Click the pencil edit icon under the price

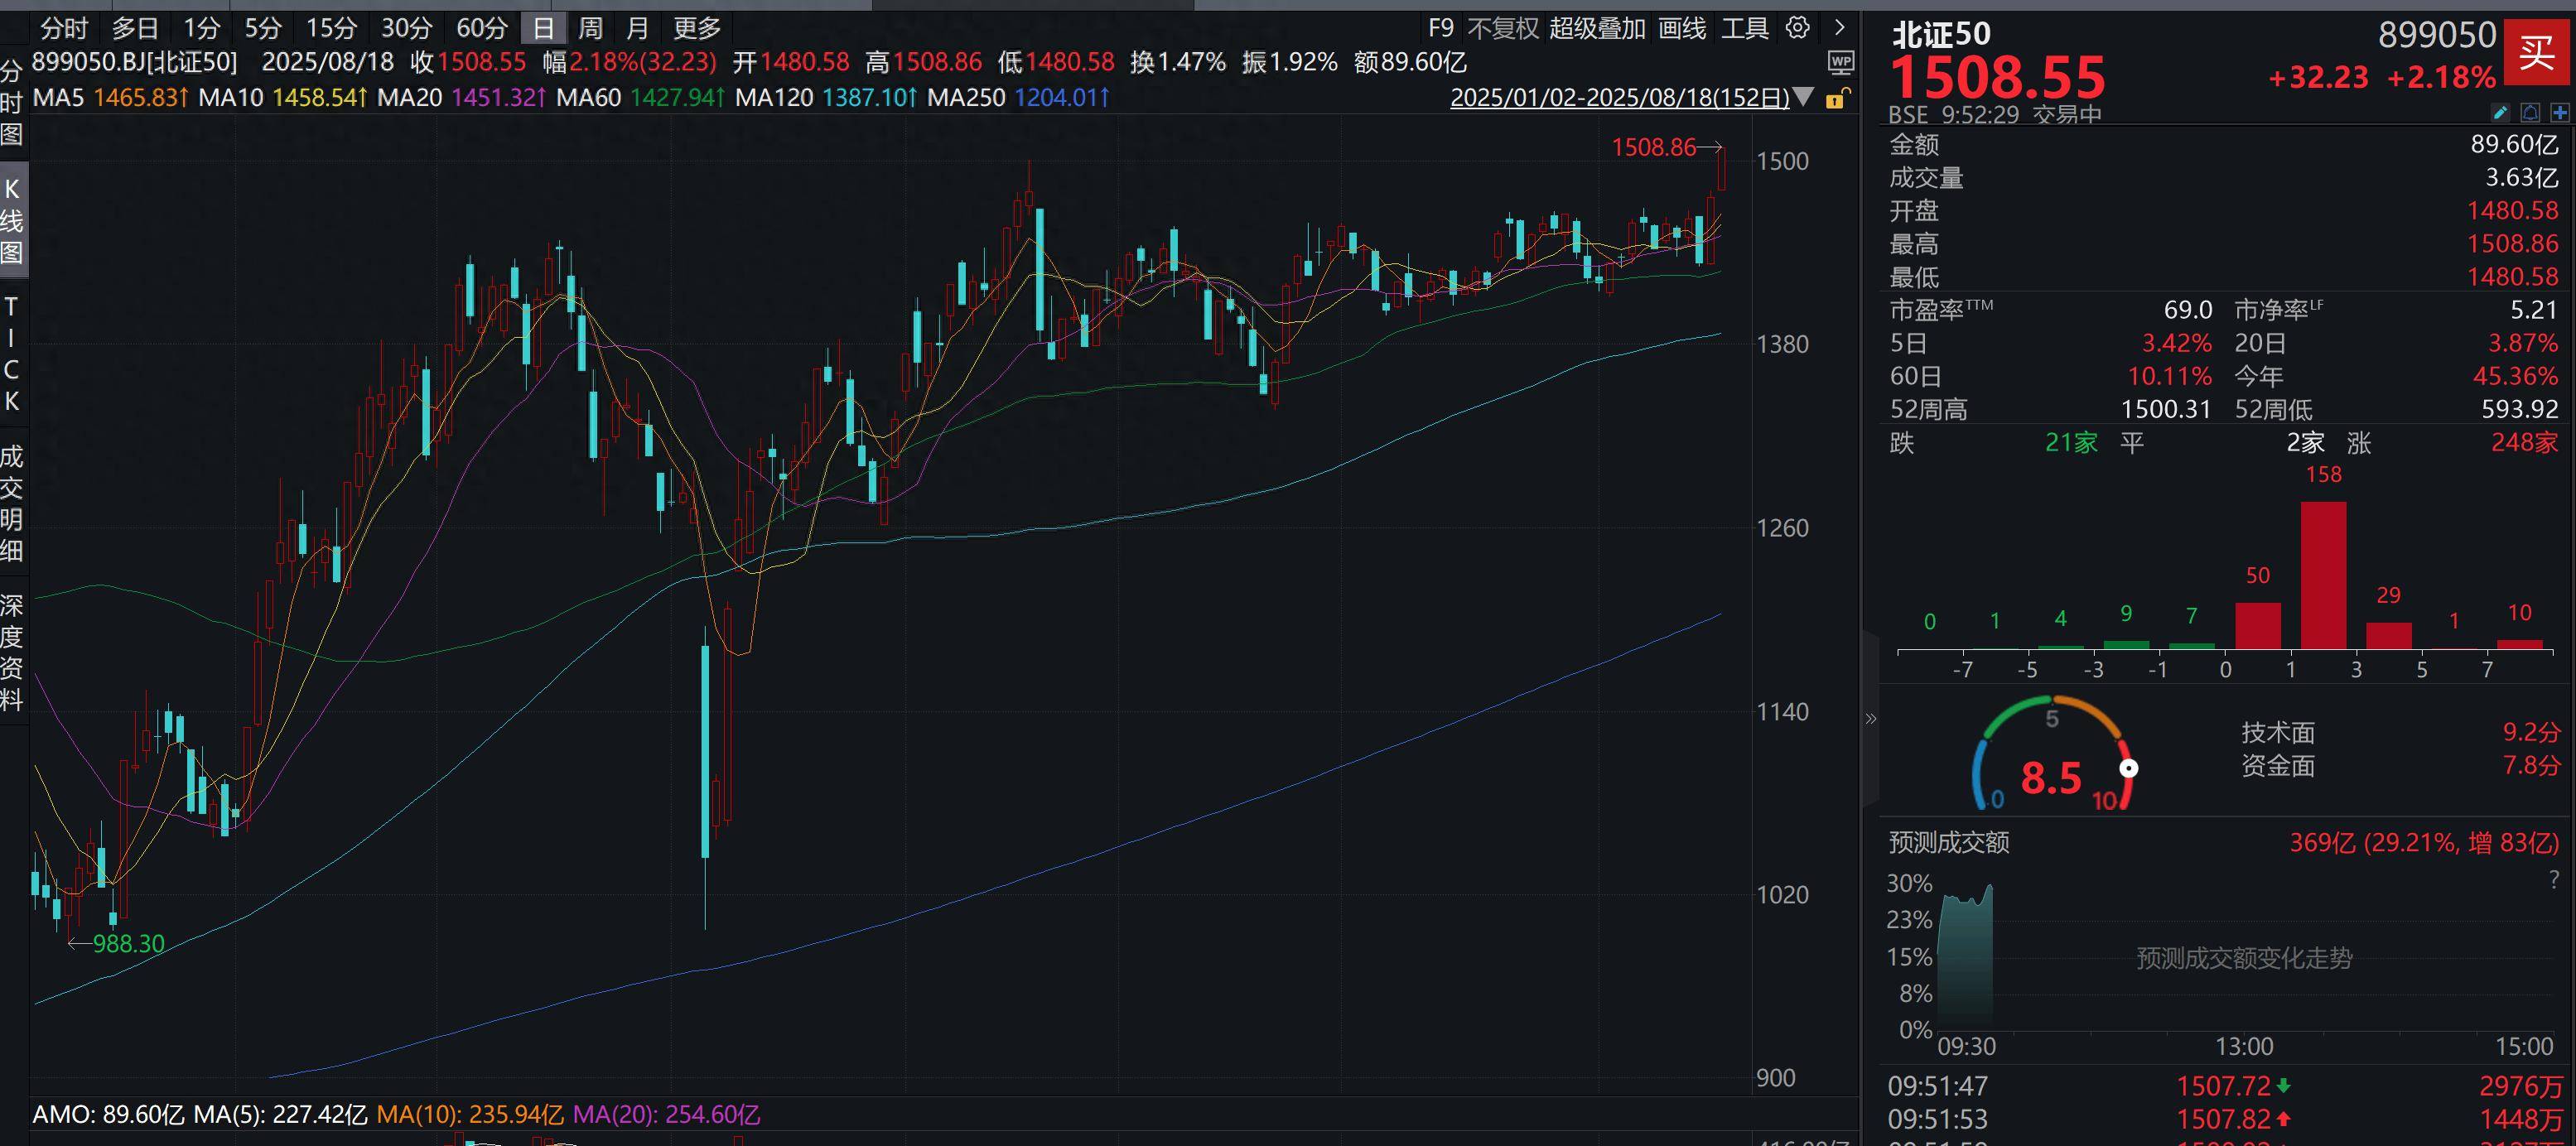click(x=2500, y=113)
